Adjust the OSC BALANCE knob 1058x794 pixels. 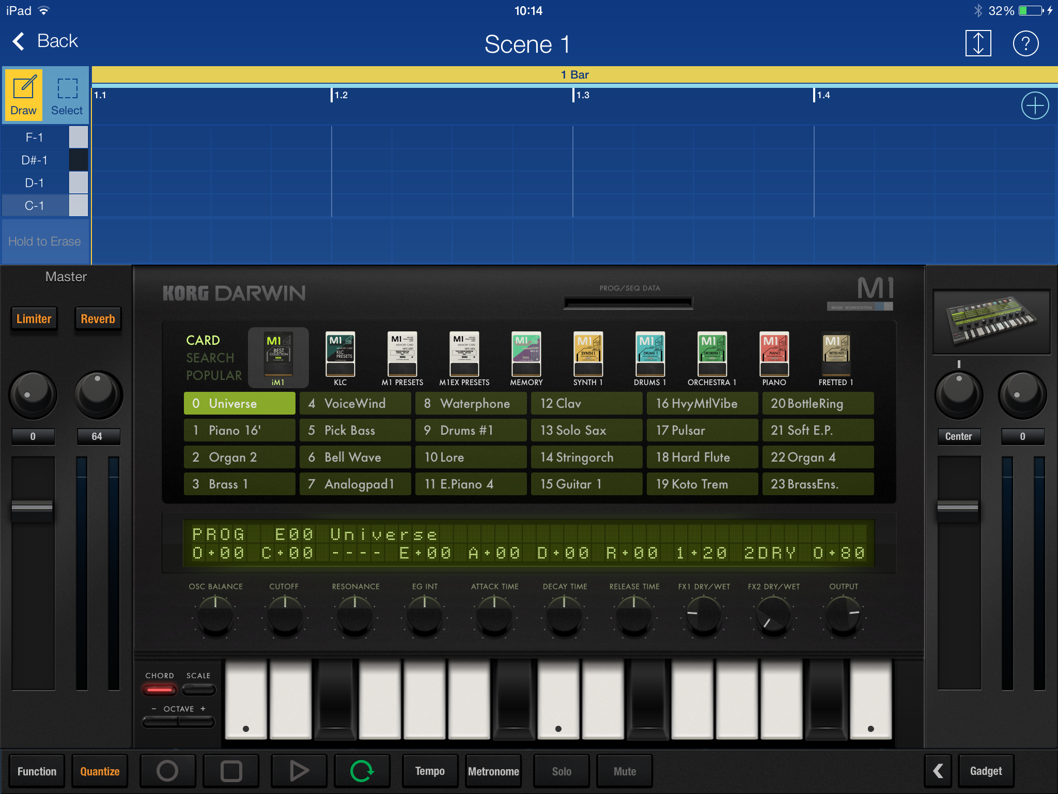pyautogui.click(x=215, y=615)
